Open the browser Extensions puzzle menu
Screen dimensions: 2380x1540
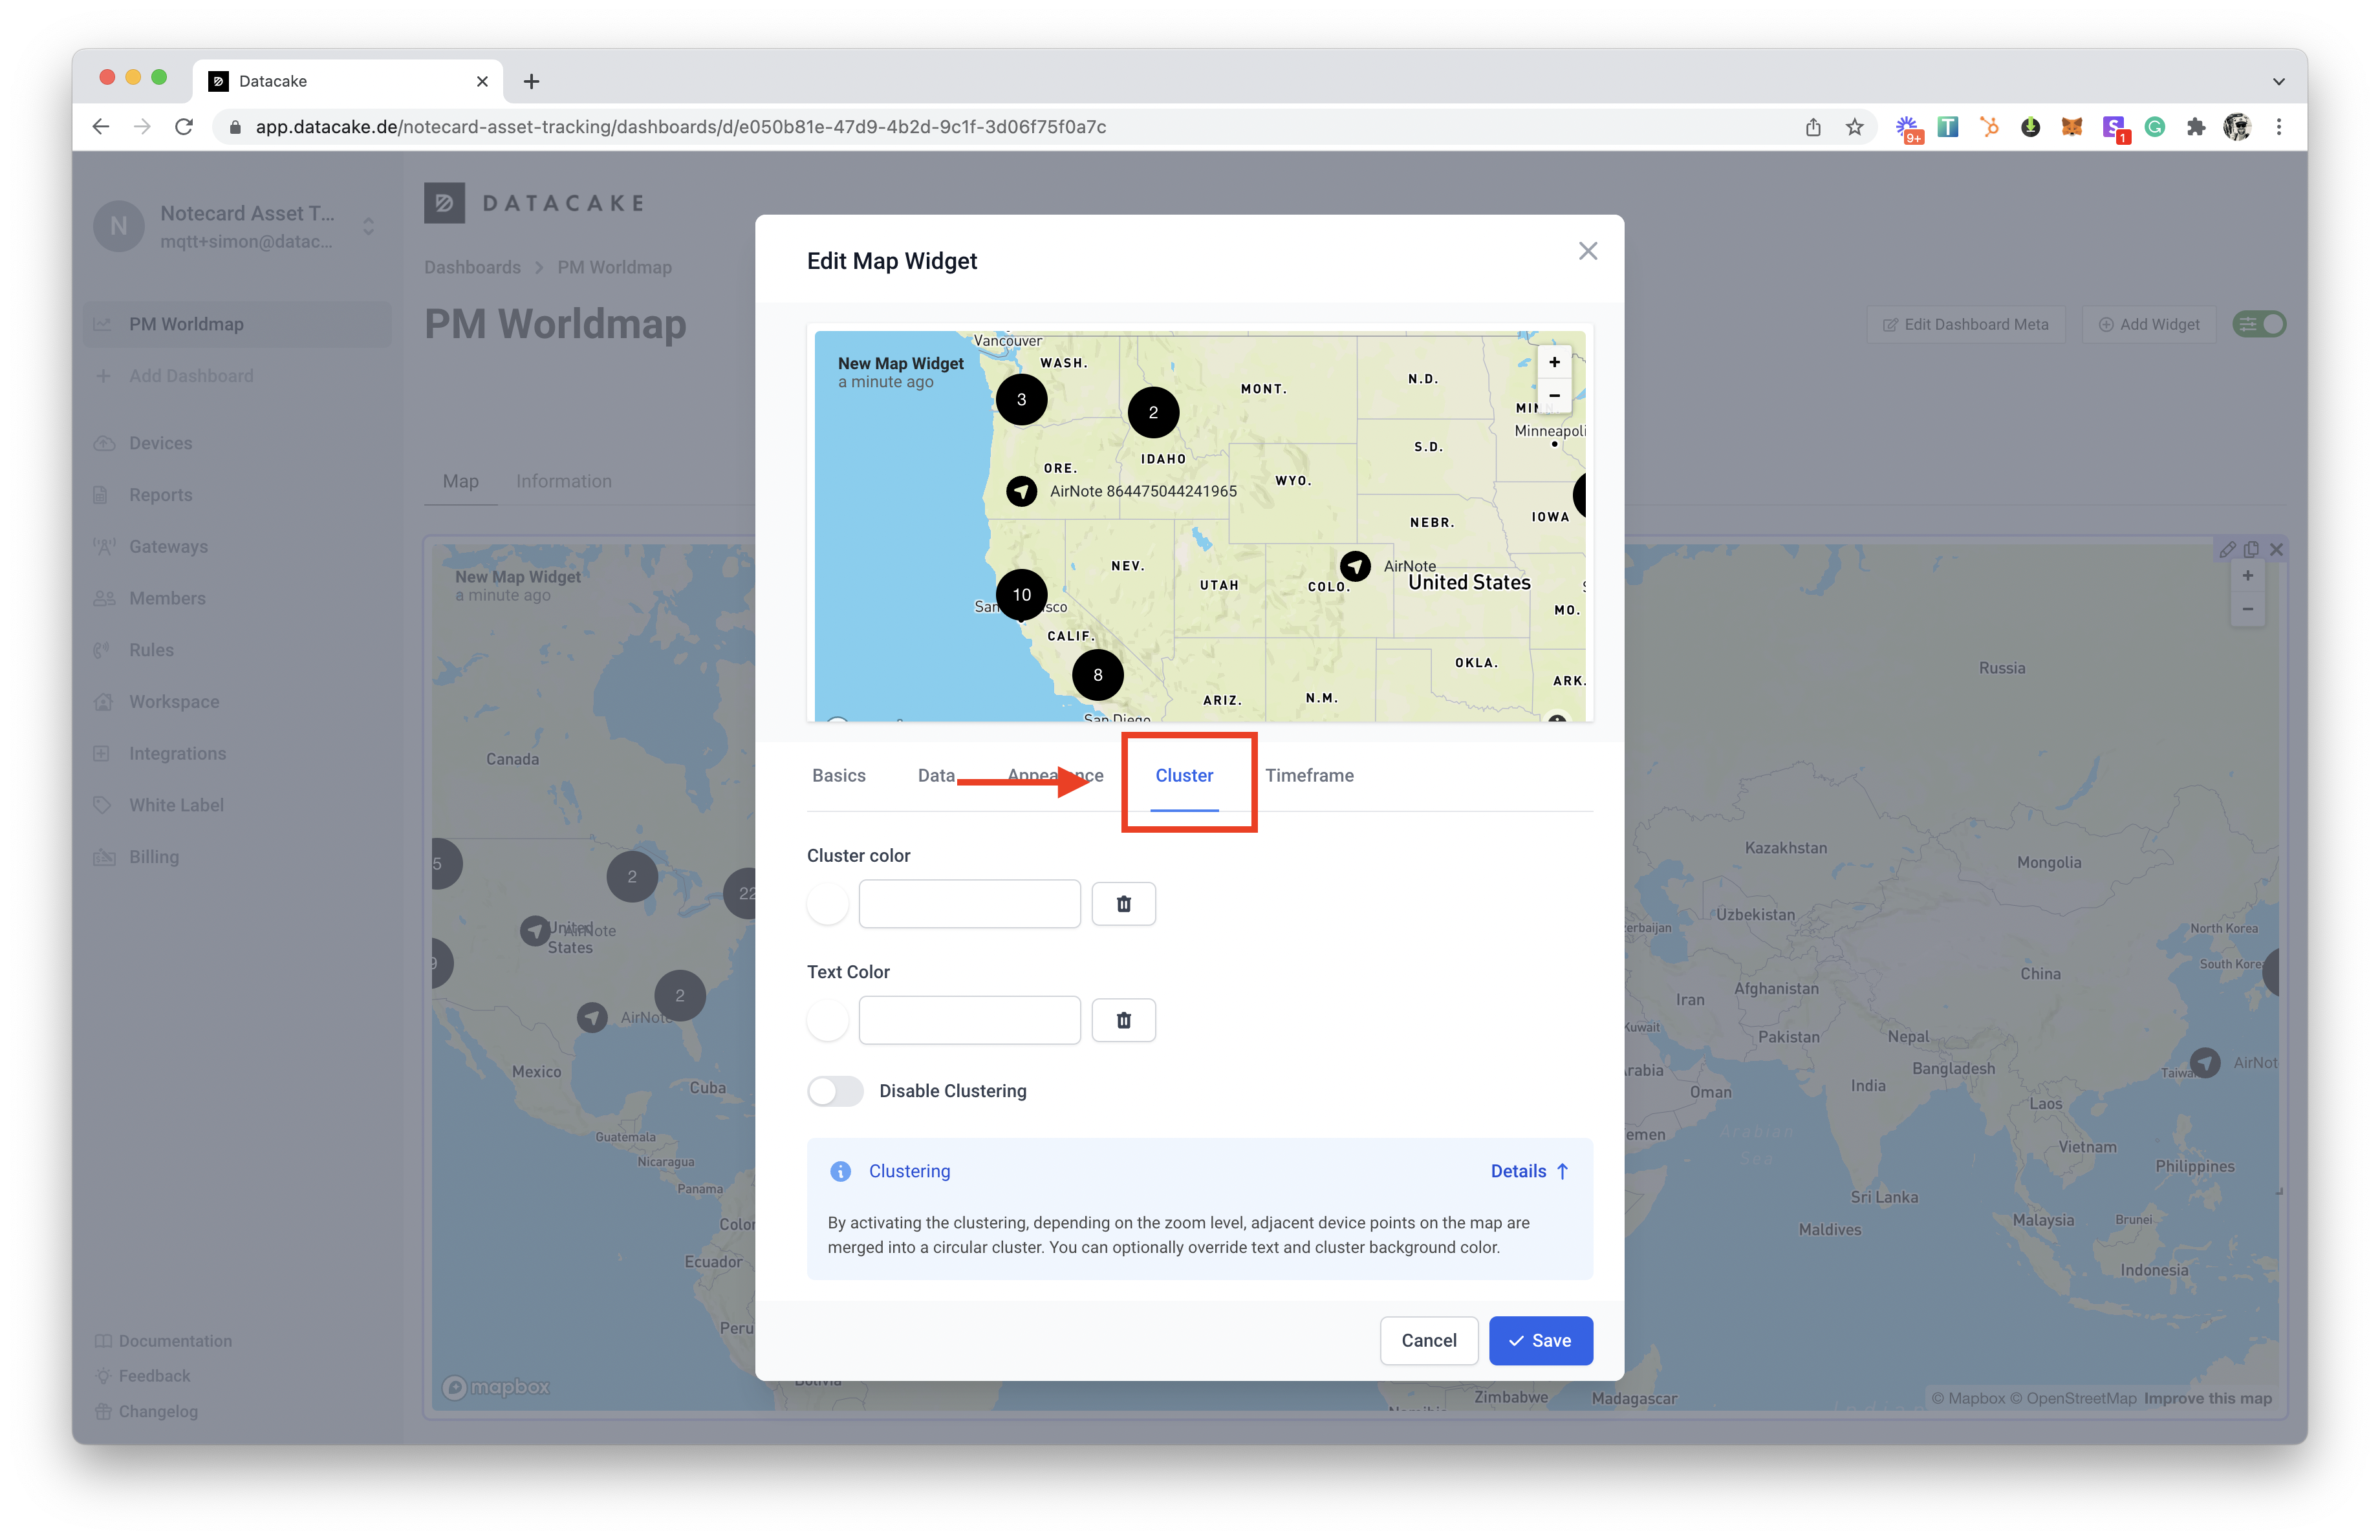point(2195,127)
